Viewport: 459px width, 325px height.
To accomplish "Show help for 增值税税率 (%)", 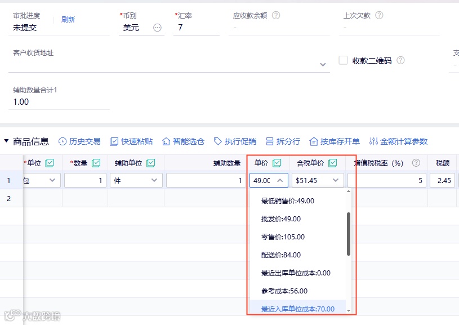I will 416,163.
